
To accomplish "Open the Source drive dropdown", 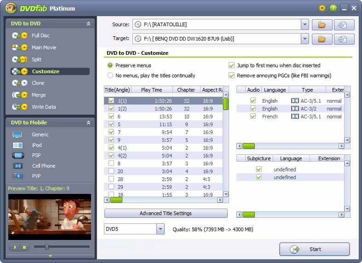I will [x=305, y=24].
